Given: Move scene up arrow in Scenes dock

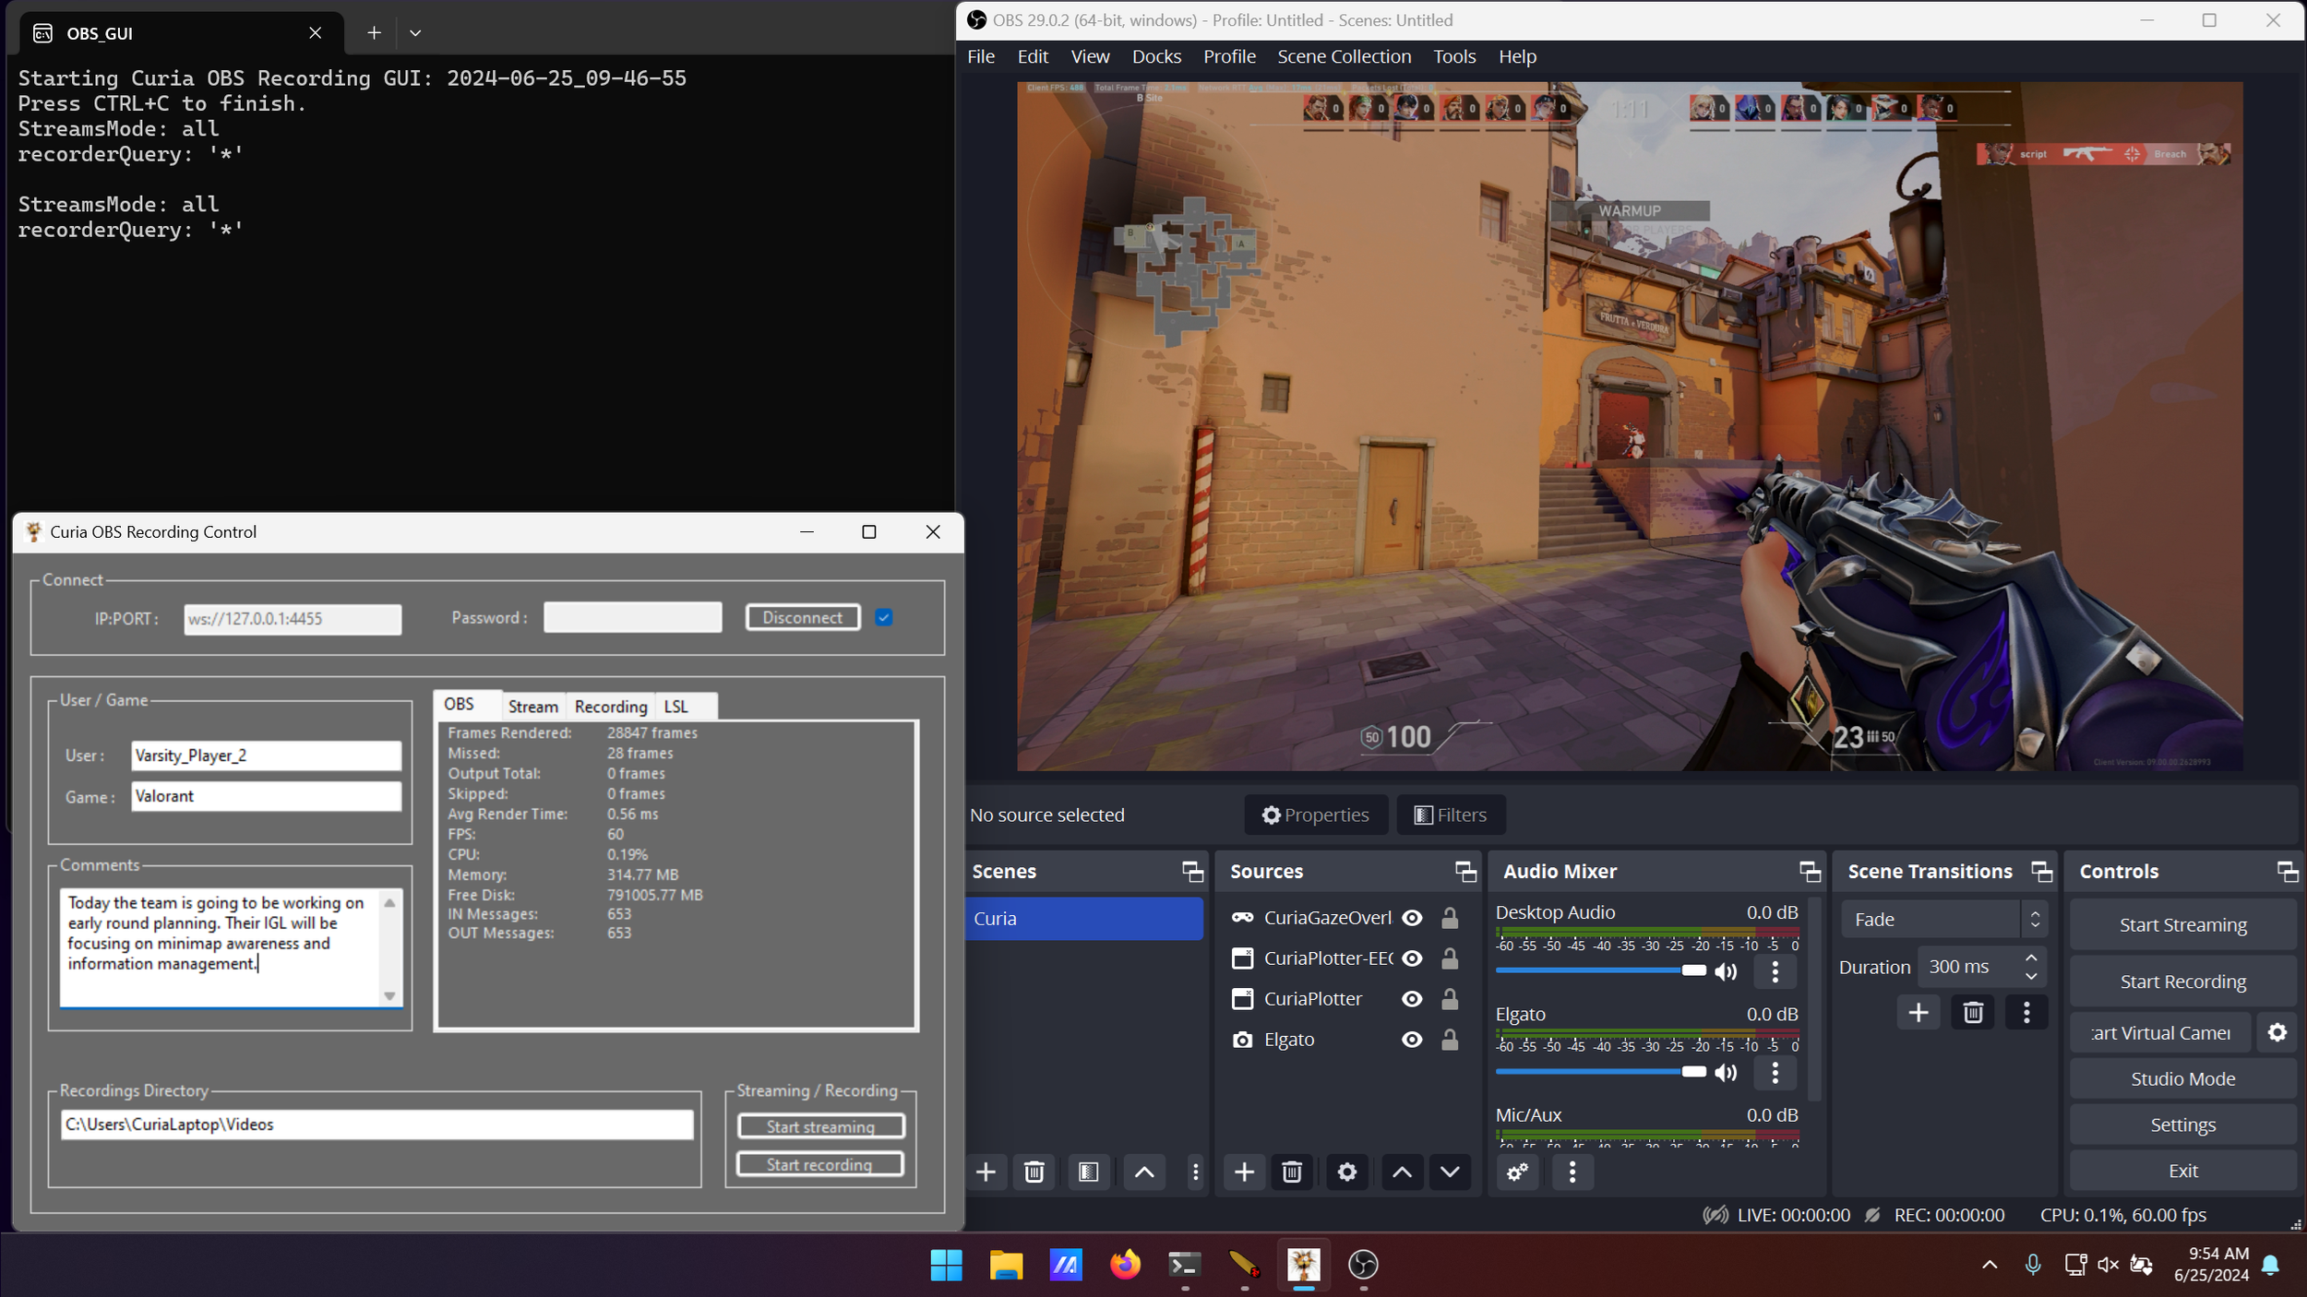Looking at the screenshot, I should click(1143, 1172).
